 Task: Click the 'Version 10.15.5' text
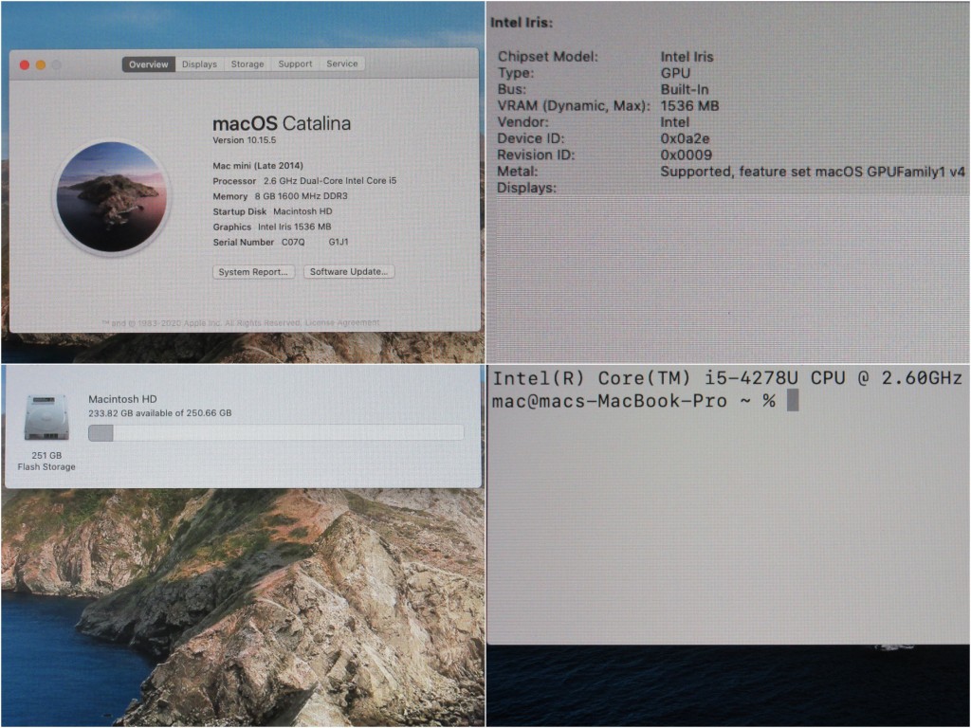point(245,140)
